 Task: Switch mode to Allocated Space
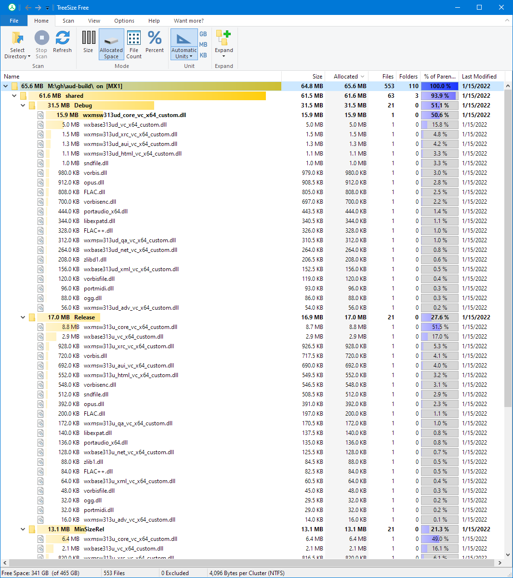pyautogui.click(x=111, y=44)
